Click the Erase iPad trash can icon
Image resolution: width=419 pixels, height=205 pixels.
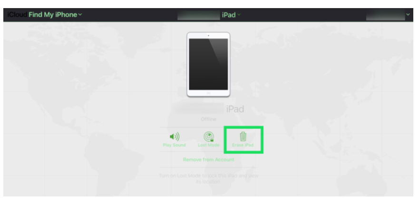[x=243, y=137]
